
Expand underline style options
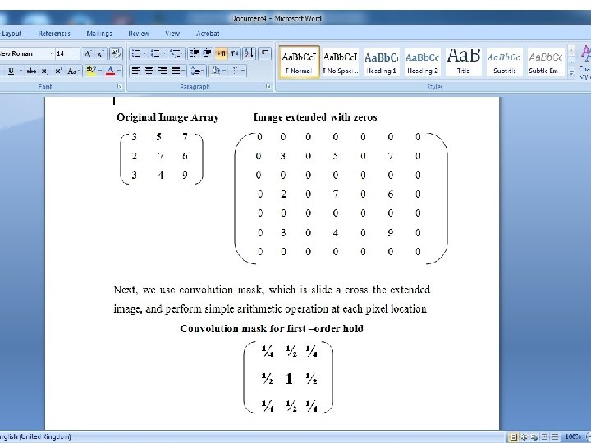pyautogui.click(x=21, y=71)
